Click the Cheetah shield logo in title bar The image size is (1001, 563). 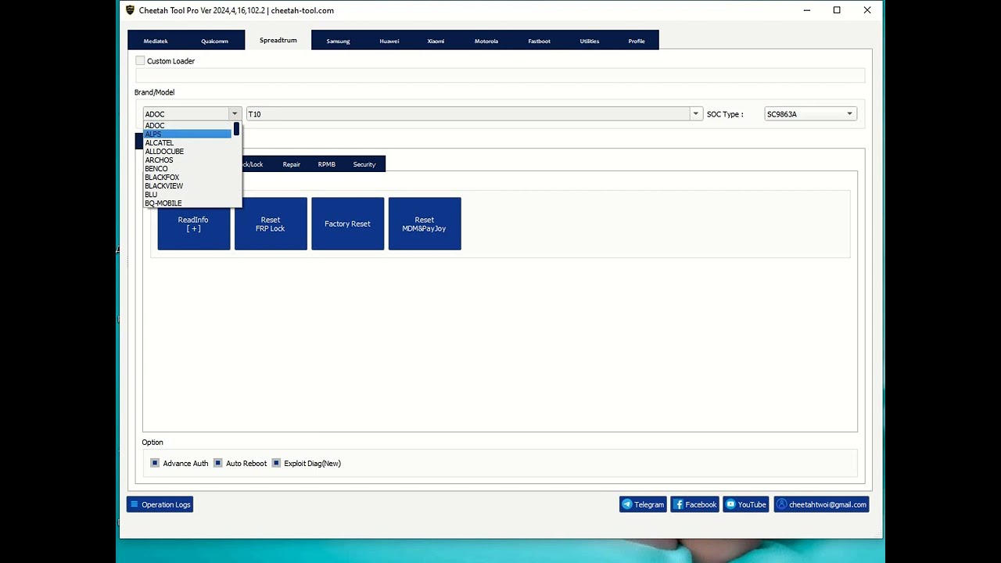click(x=130, y=10)
